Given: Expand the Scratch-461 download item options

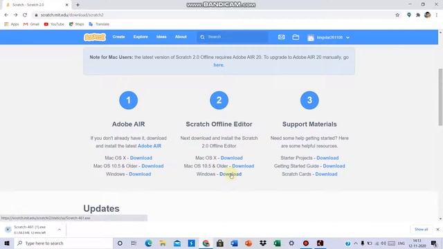Looking at the screenshot, I should click(60, 230).
